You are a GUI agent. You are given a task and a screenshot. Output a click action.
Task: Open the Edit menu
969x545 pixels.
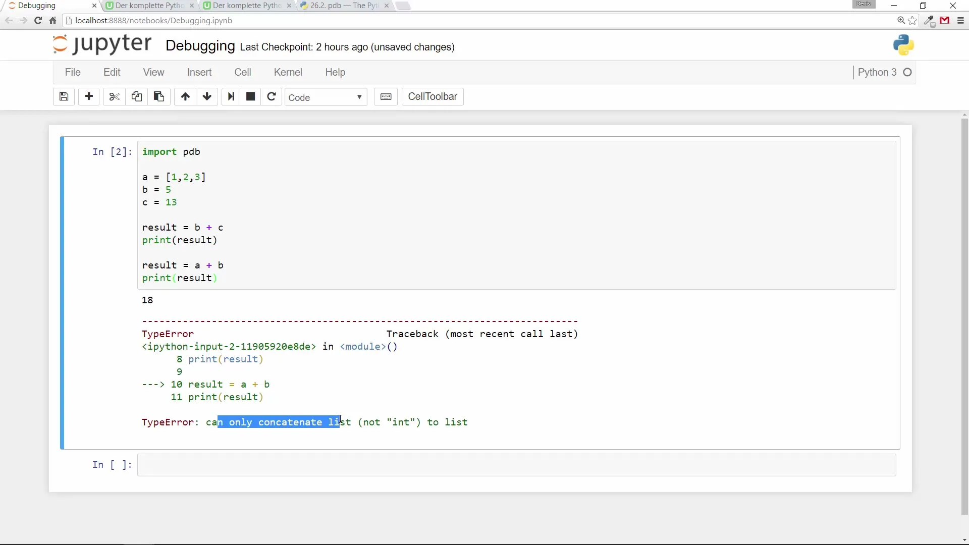click(112, 72)
